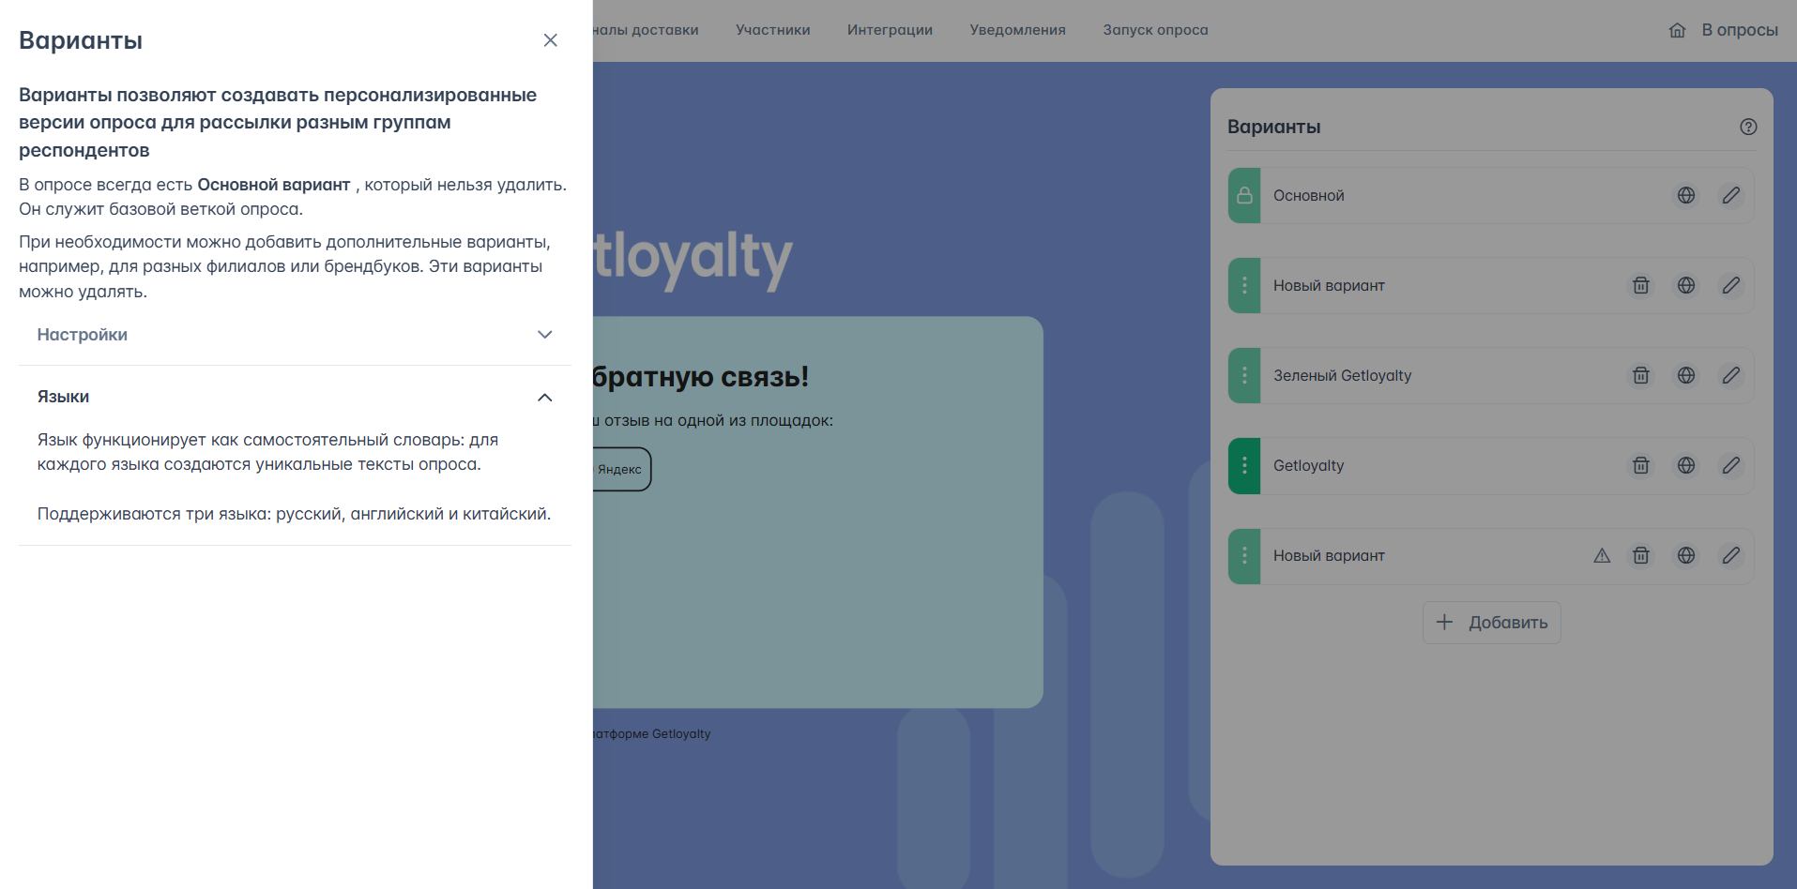
Task: Open language globe for Основной variant
Action: click(1686, 195)
